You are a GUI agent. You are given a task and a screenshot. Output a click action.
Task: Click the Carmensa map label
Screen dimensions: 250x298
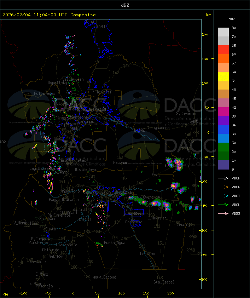[x=134, y=222]
